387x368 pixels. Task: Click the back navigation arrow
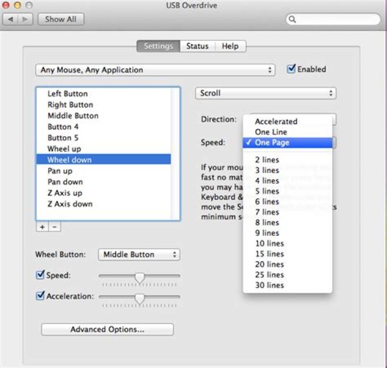coord(10,19)
